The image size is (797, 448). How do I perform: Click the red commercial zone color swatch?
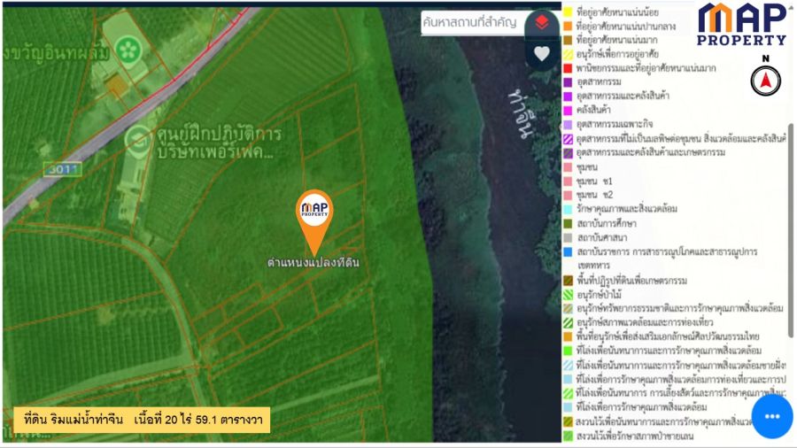[x=567, y=67]
